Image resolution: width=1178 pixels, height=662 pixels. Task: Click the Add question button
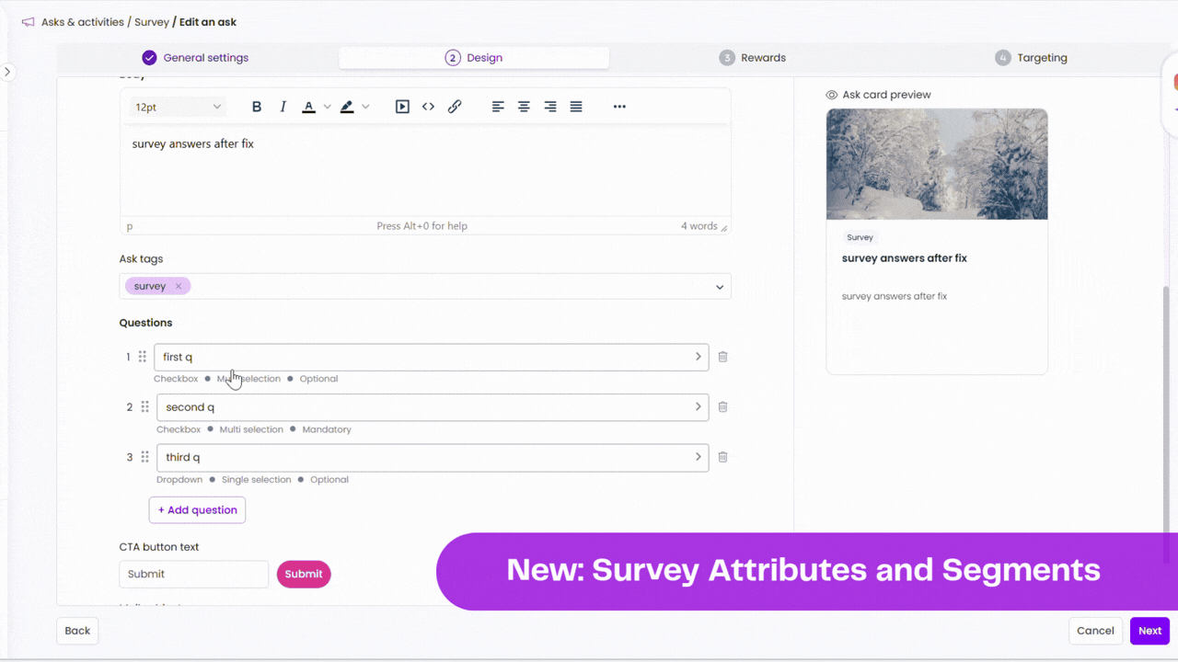[x=197, y=509]
